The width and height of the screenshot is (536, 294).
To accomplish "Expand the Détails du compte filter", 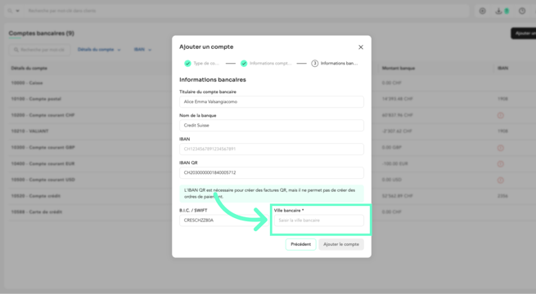I will click(99, 50).
